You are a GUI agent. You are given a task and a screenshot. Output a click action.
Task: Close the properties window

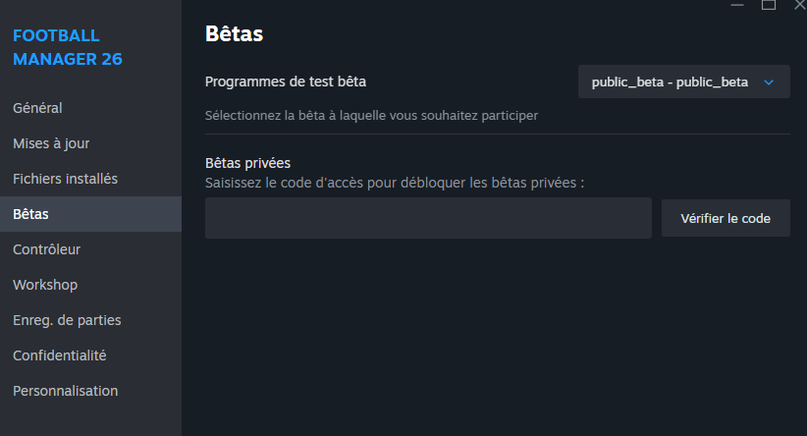[798, 5]
